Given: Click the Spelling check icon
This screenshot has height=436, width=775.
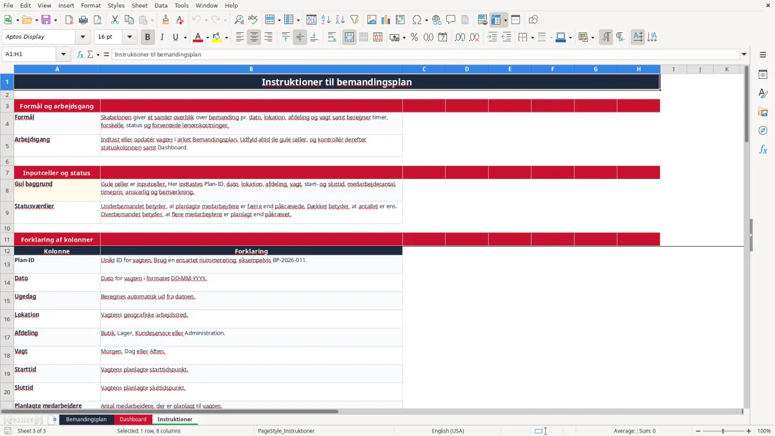Looking at the screenshot, I should pyautogui.click(x=253, y=20).
